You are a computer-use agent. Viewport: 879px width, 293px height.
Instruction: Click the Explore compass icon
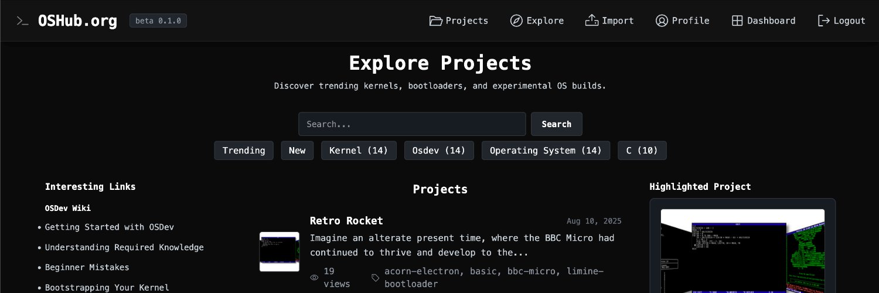coord(516,21)
